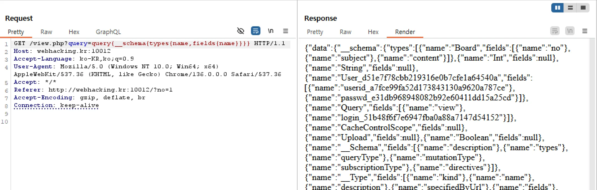
Task: Click the User-Agent header line
Action: [x=116, y=67]
